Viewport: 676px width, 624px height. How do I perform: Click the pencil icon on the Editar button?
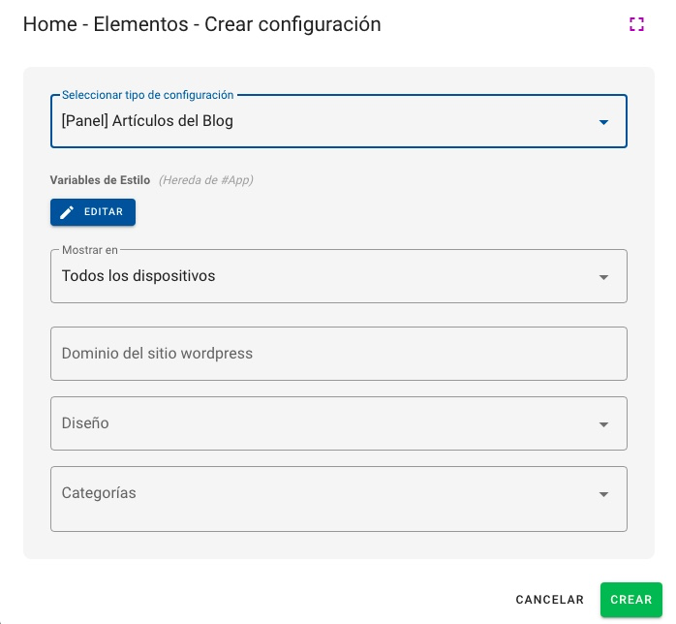67,212
